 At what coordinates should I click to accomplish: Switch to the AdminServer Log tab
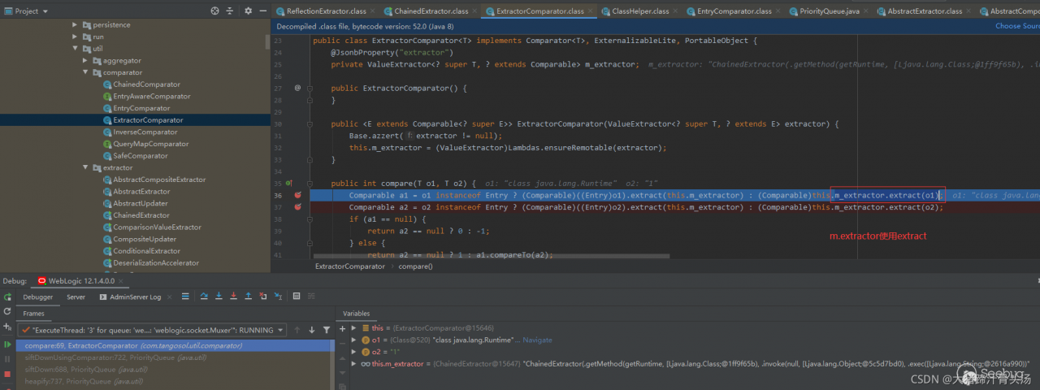[x=135, y=297]
